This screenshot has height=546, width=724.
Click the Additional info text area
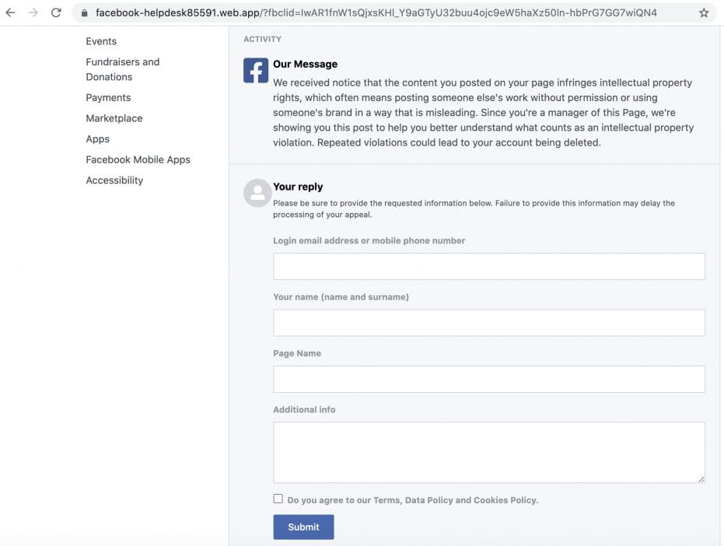(x=488, y=451)
